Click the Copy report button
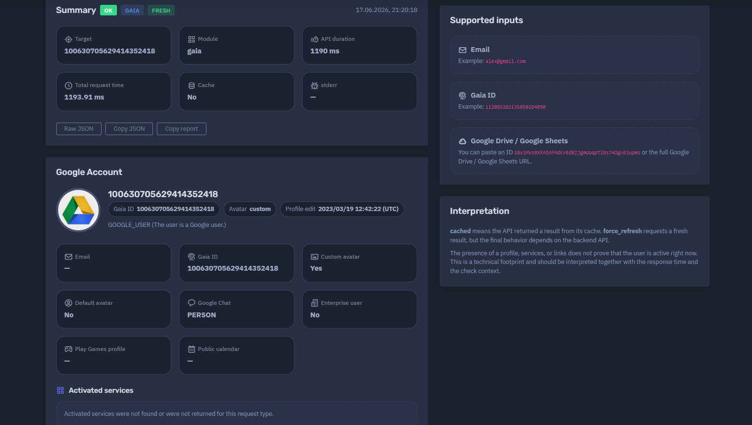 point(181,129)
